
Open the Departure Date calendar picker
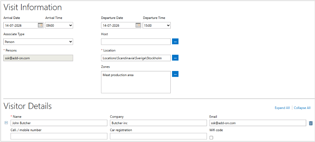click(x=138, y=25)
